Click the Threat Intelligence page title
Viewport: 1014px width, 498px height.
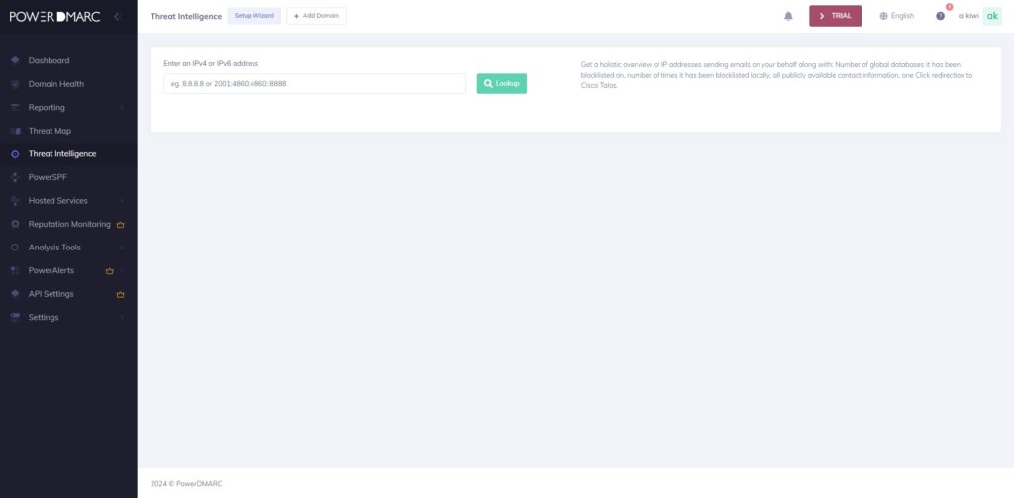coord(186,16)
